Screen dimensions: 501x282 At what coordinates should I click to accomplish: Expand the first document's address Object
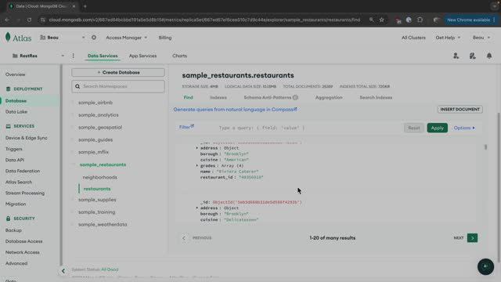click(x=196, y=148)
